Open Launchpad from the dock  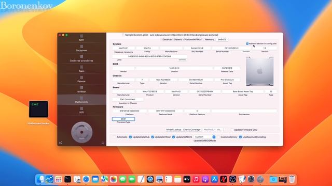click(59, 179)
